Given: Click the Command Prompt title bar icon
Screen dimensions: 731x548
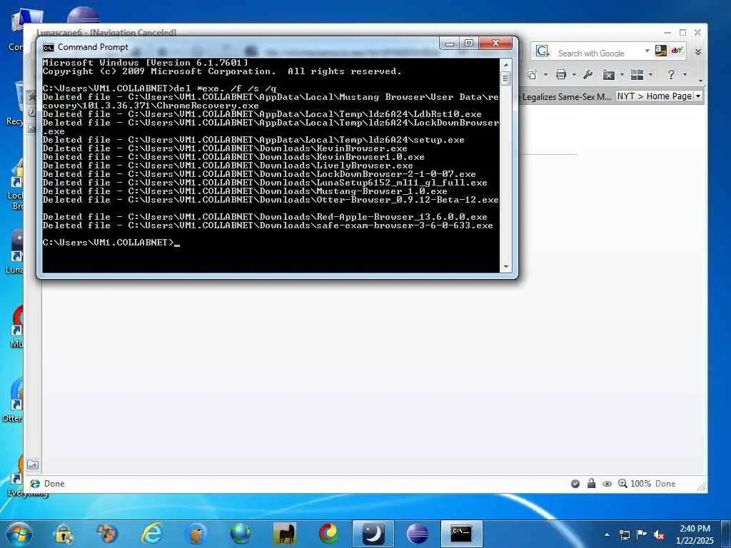Looking at the screenshot, I should tap(48, 48).
